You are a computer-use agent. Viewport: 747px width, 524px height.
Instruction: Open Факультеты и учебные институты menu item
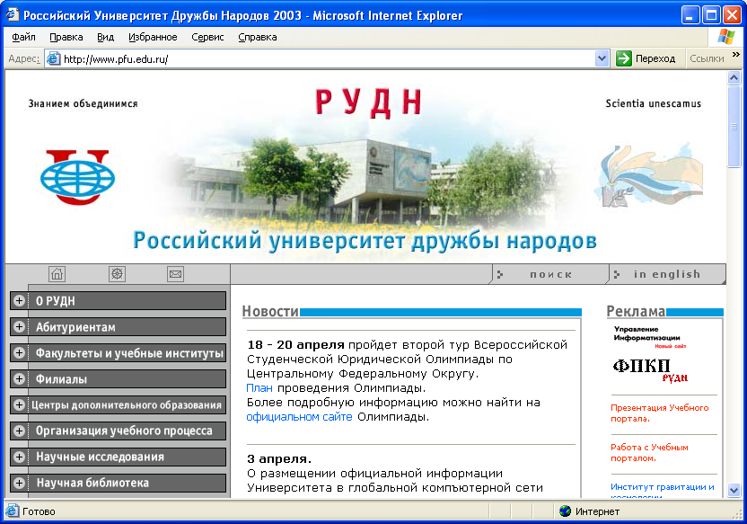coord(127,353)
